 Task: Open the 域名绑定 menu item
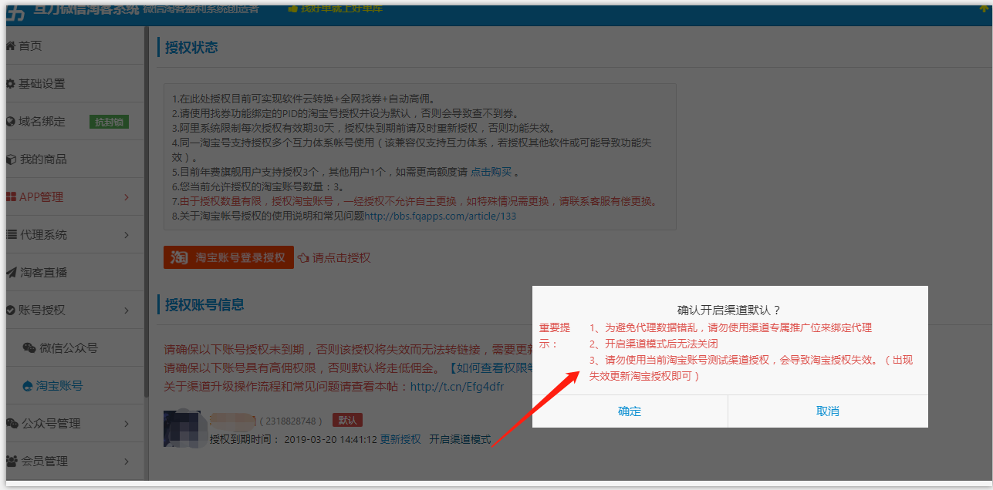pos(75,122)
